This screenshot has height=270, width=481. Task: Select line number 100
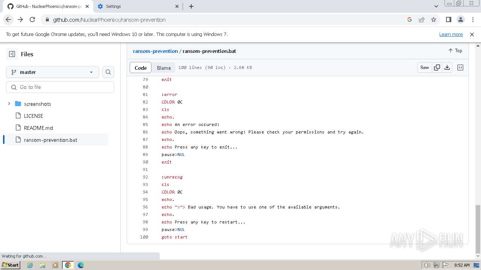click(x=144, y=237)
